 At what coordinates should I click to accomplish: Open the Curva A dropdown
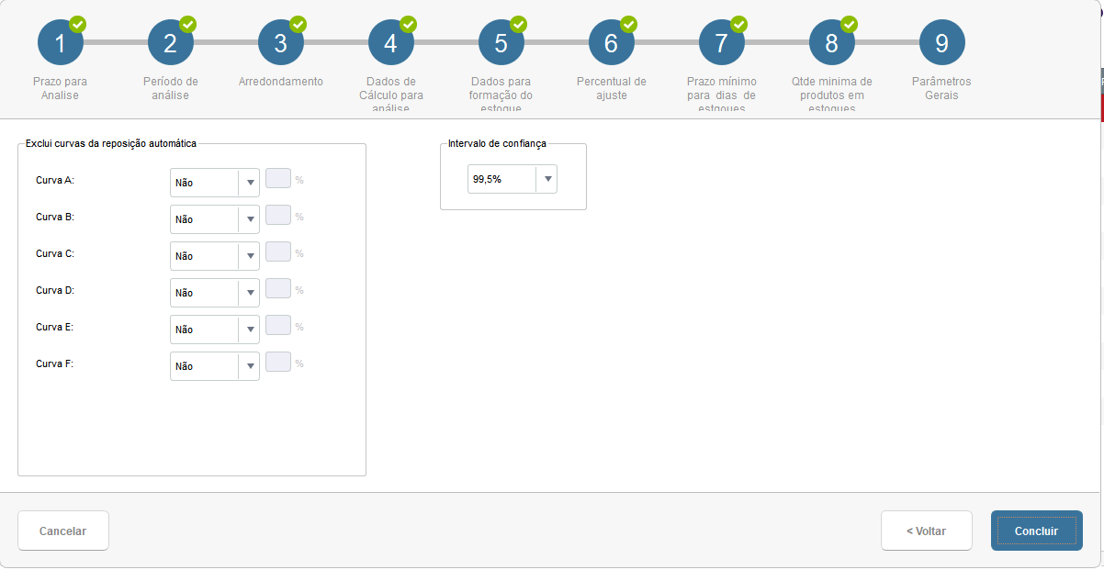click(215, 183)
